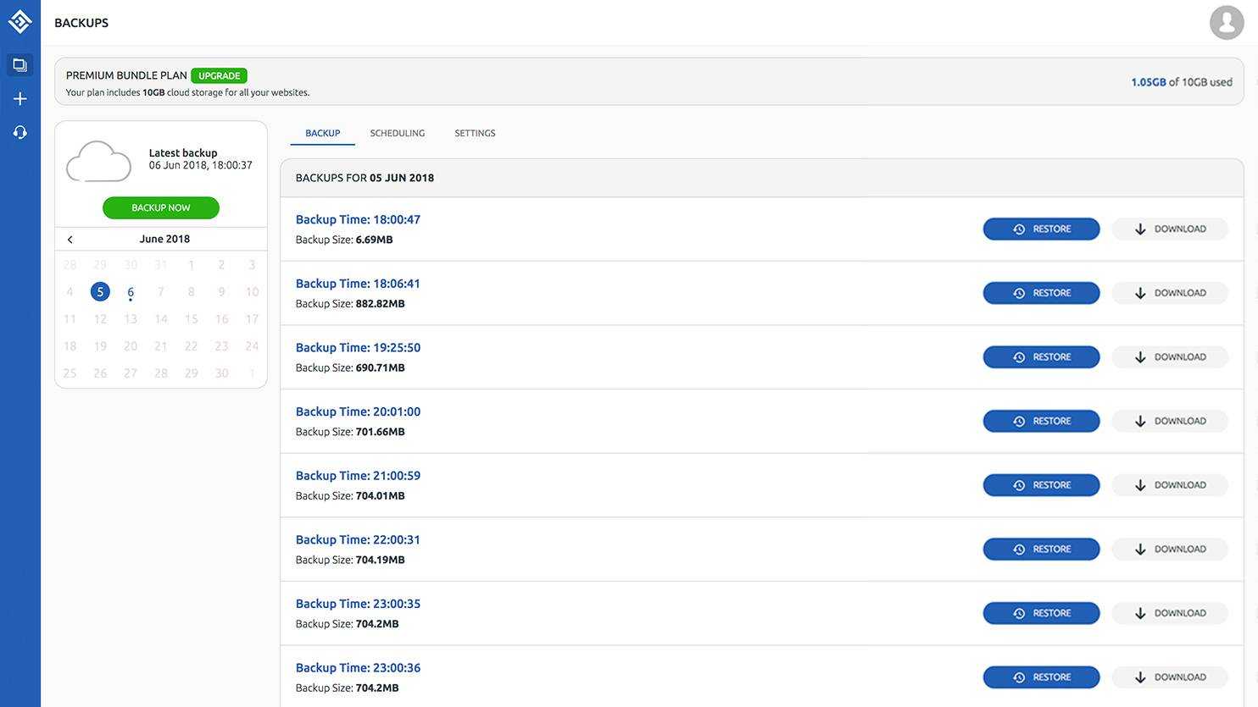
Task: Click the cloud icon by Latest backup
Action: tap(98, 161)
